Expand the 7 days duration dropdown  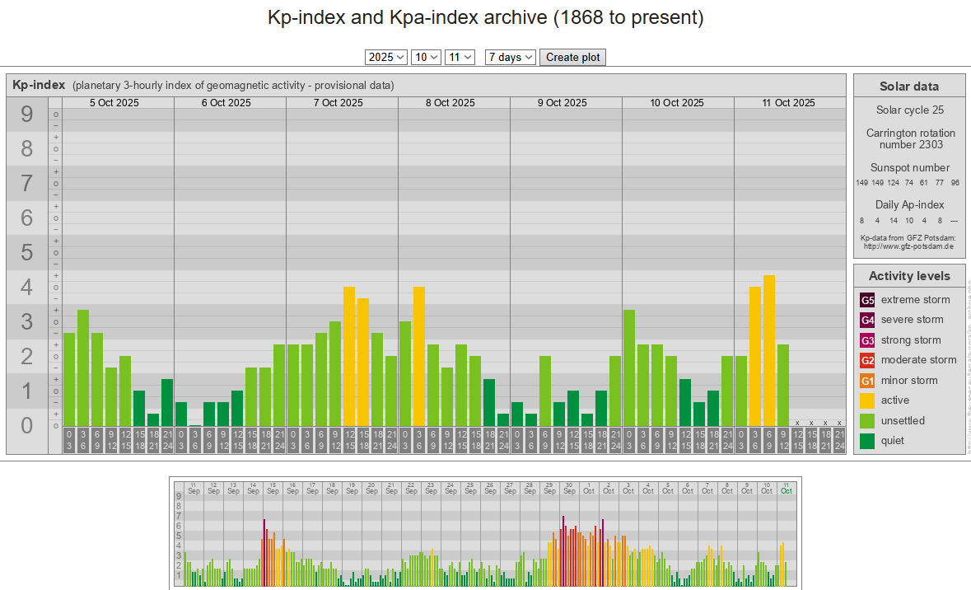(x=511, y=57)
